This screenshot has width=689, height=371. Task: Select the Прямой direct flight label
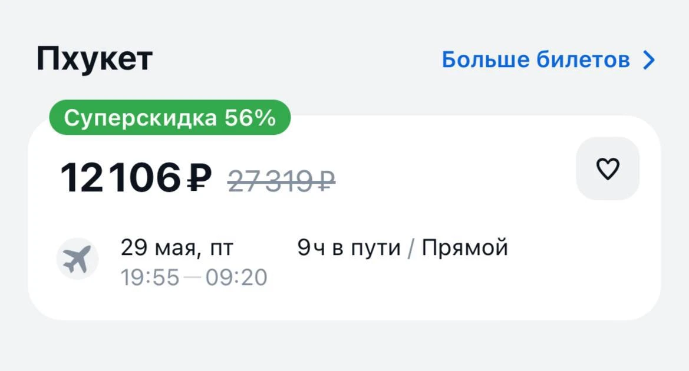pos(464,247)
